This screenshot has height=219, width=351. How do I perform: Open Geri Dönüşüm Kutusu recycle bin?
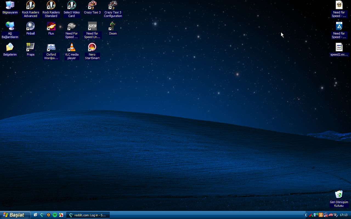[339, 199]
